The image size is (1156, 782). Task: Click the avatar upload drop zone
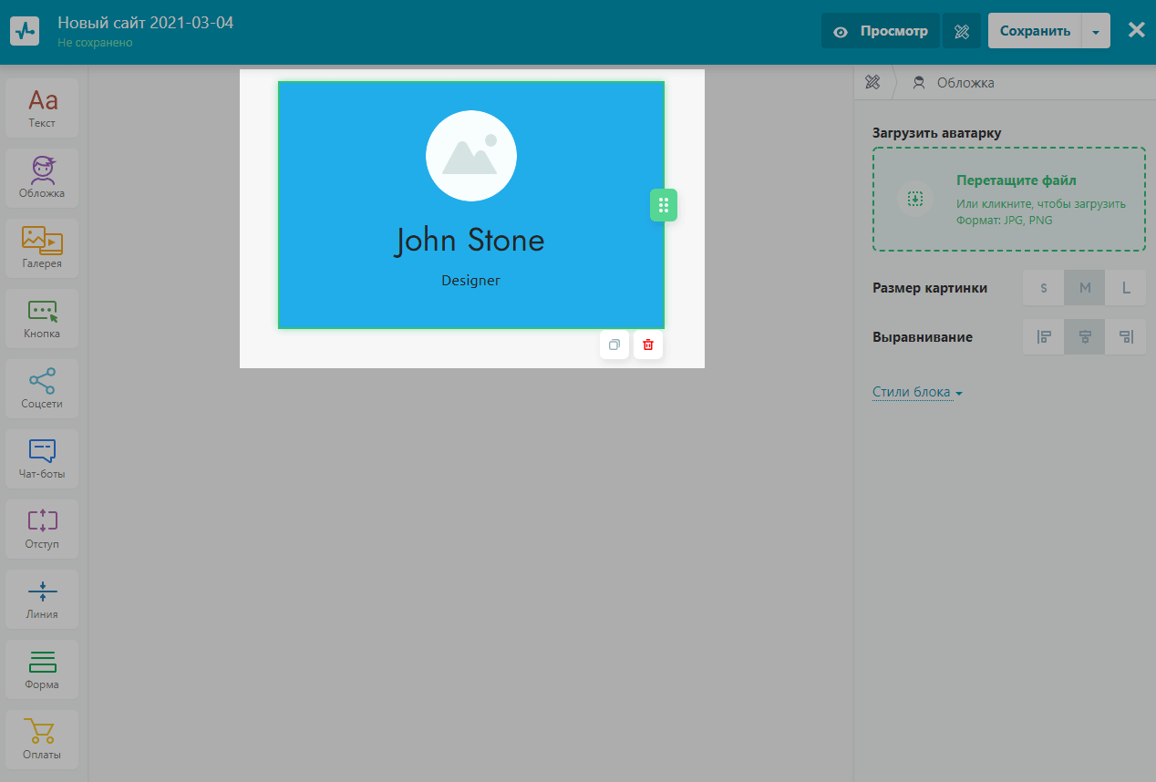1008,200
